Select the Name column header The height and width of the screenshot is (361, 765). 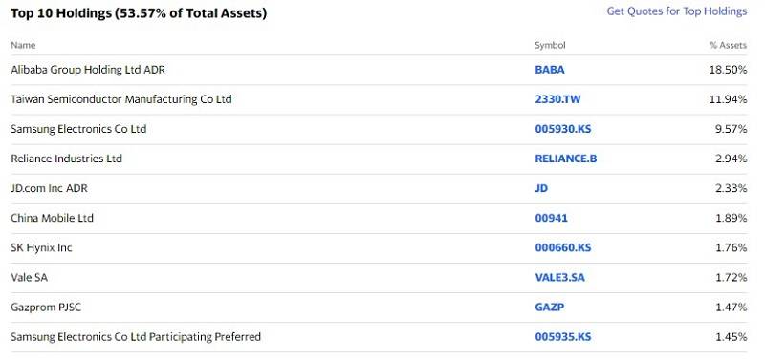point(23,45)
